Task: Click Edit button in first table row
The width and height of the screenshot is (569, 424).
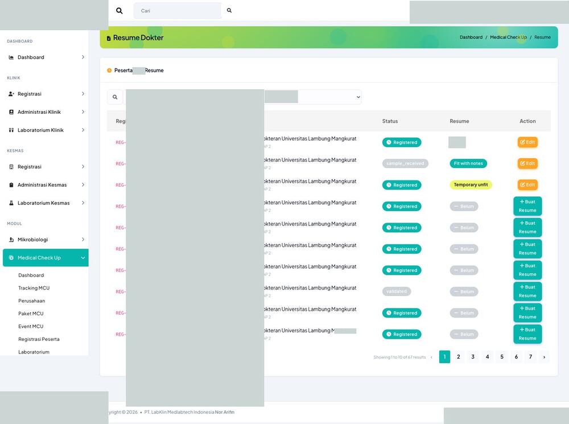Action: pos(527,142)
